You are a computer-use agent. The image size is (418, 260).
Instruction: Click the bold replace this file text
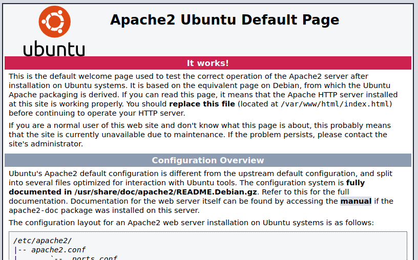202,104
